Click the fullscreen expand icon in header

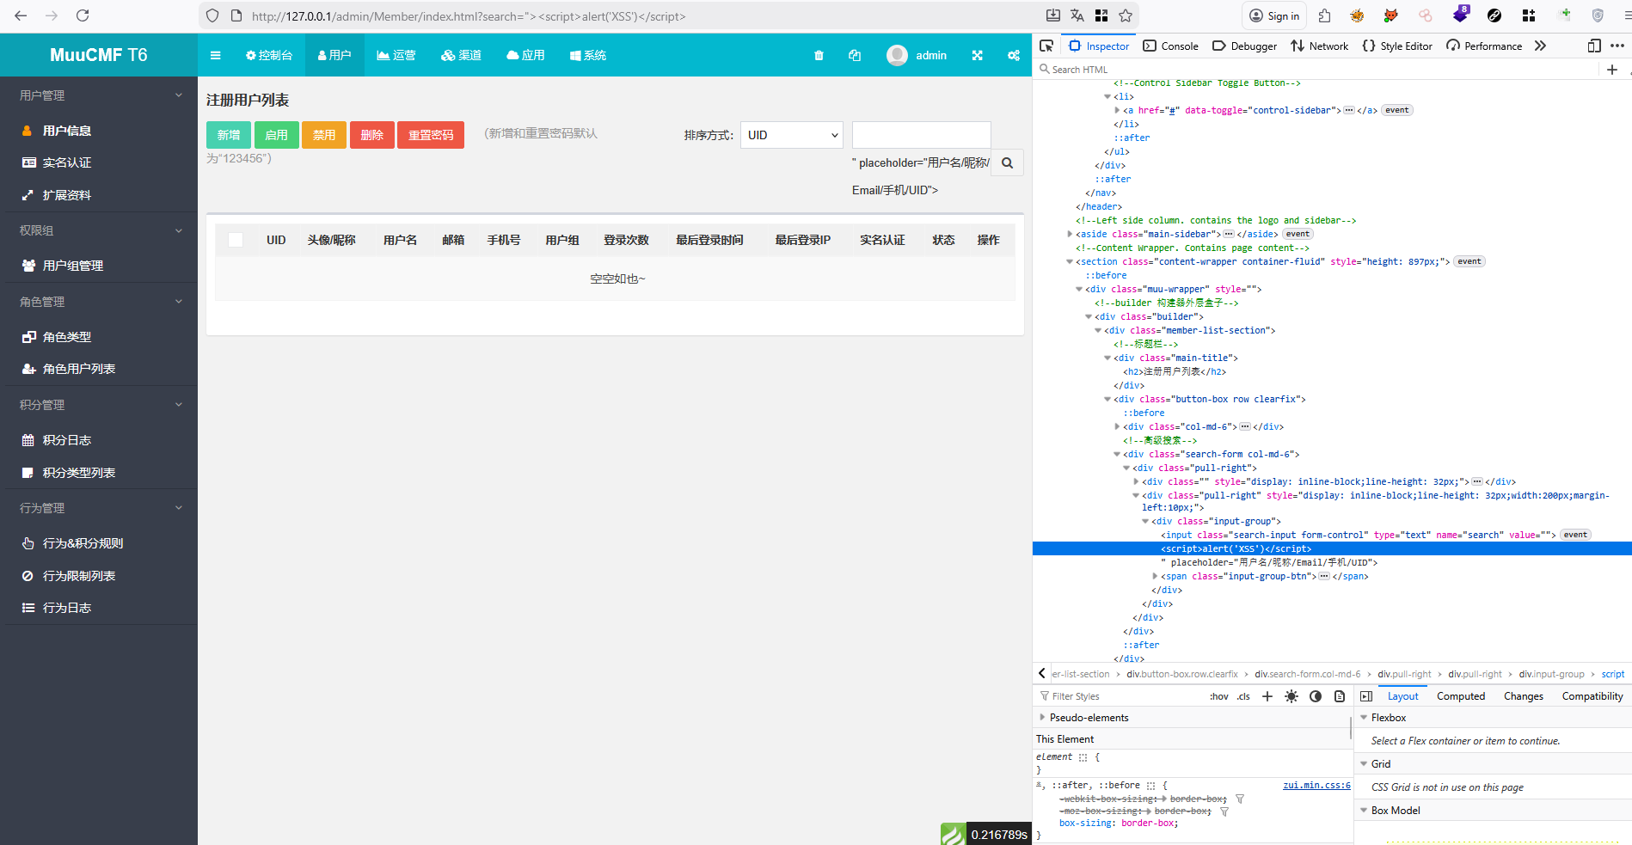point(977,55)
